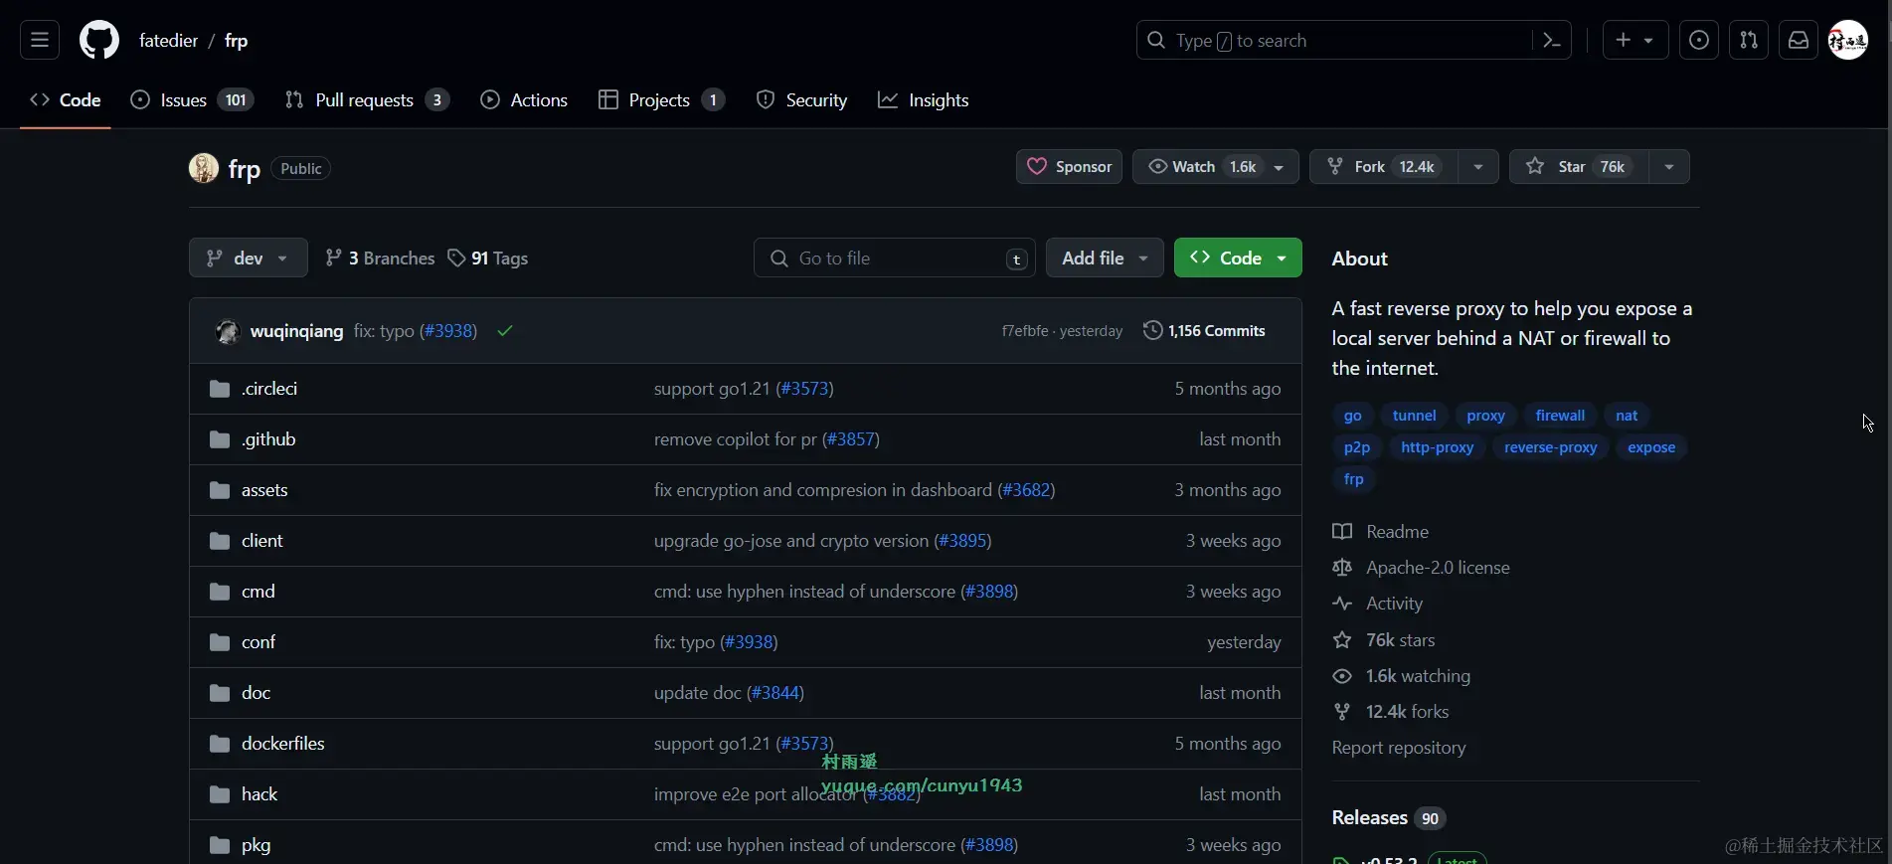Select the reverse-proxy topic tag

[x=1550, y=447]
